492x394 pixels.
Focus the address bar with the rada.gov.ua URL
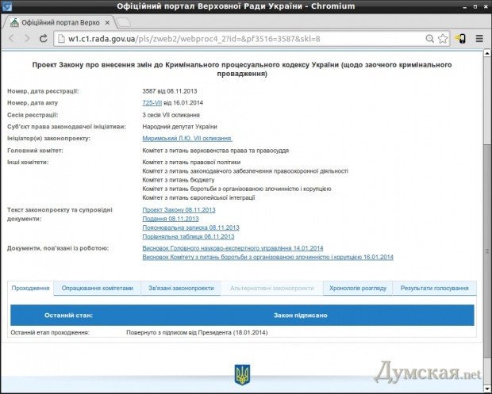pyautogui.click(x=238, y=37)
